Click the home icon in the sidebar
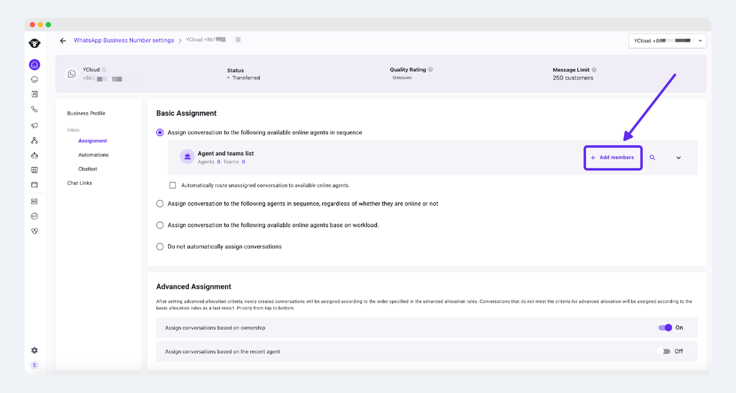 [34, 64]
